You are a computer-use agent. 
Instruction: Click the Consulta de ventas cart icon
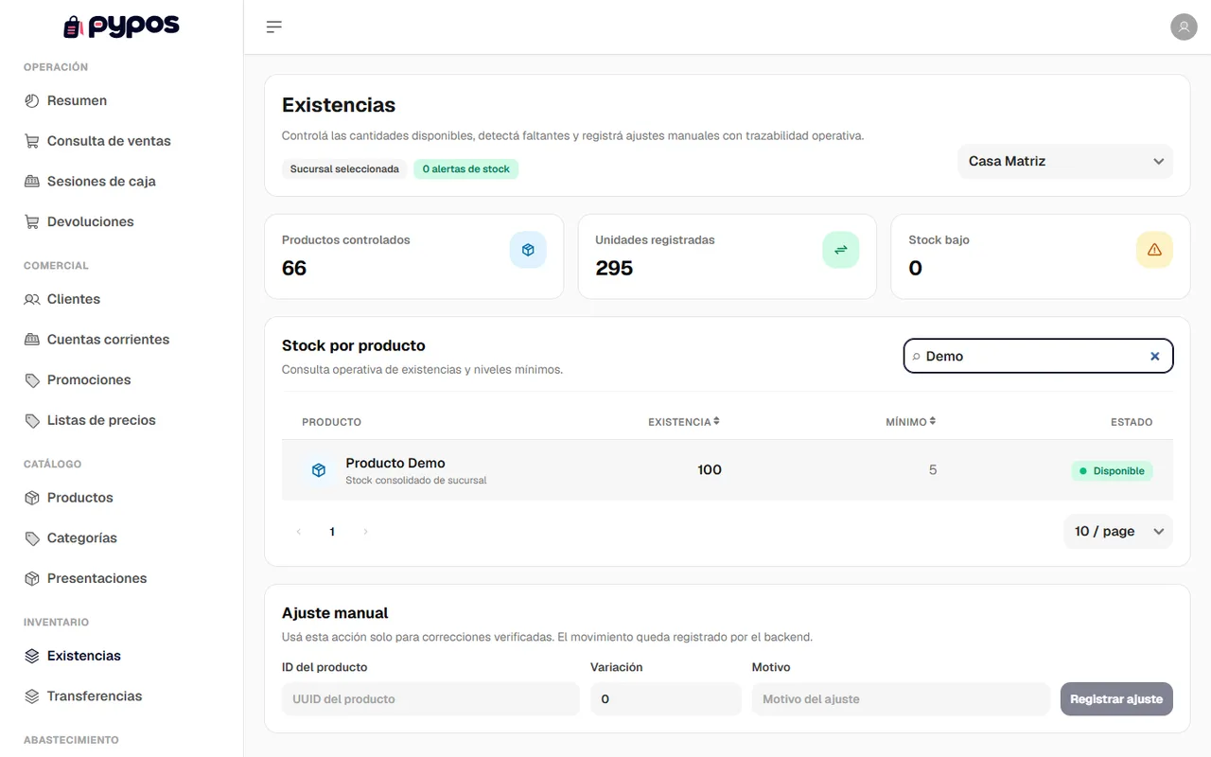(x=32, y=141)
